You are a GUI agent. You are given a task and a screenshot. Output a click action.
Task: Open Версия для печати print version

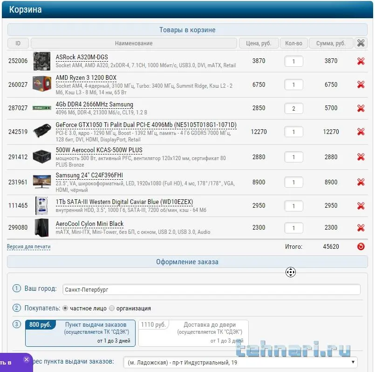pos(28,246)
